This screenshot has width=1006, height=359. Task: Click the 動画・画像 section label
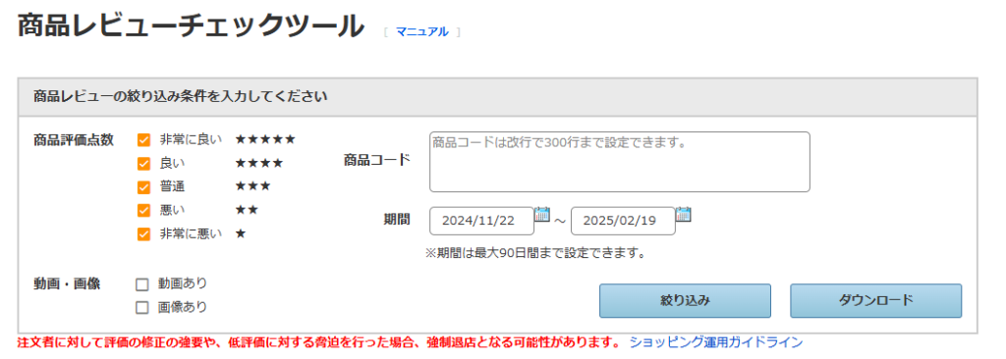(x=66, y=284)
